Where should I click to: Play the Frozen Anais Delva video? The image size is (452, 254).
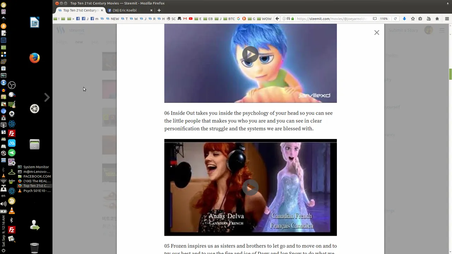pos(250,188)
